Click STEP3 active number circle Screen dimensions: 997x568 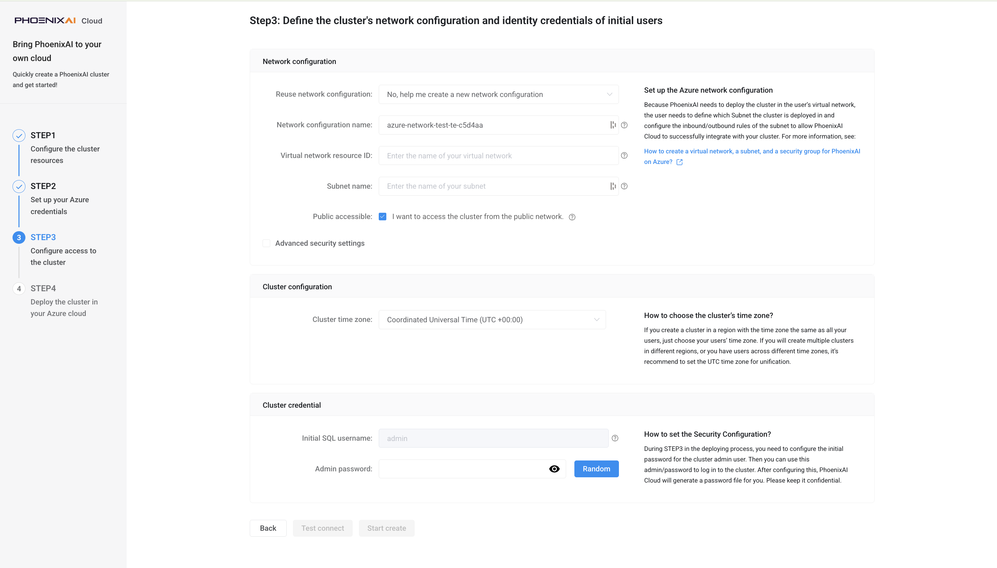(19, 237)
